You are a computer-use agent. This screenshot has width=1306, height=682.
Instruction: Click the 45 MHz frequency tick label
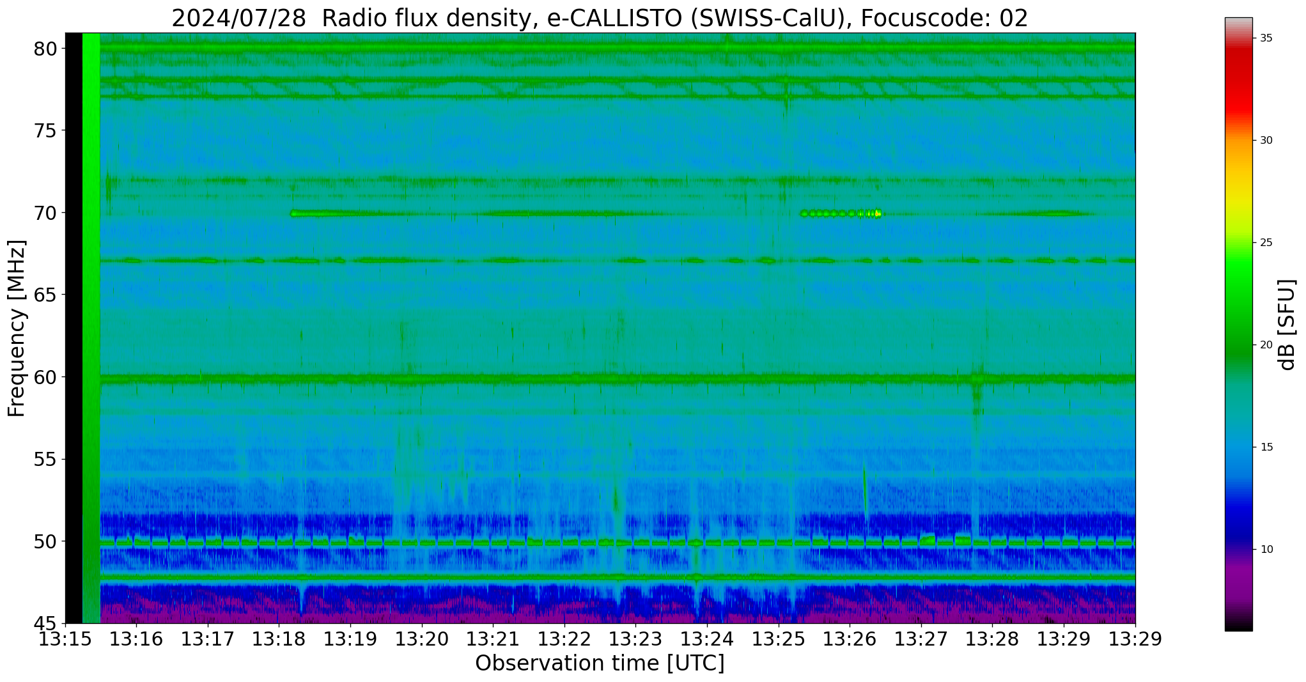45,623
